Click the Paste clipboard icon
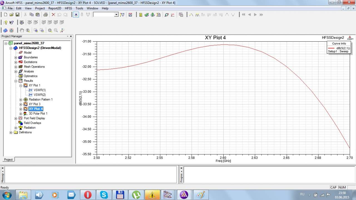 coord(38,15)
